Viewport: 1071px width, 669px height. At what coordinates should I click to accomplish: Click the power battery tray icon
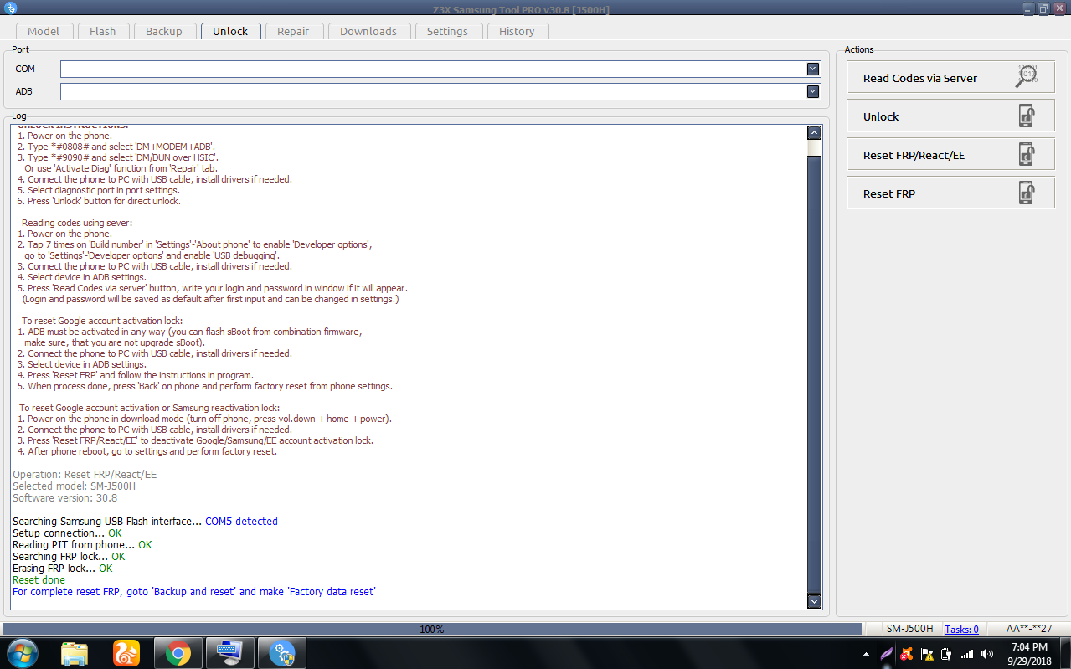pyautogui.click(x=946, y=654)
